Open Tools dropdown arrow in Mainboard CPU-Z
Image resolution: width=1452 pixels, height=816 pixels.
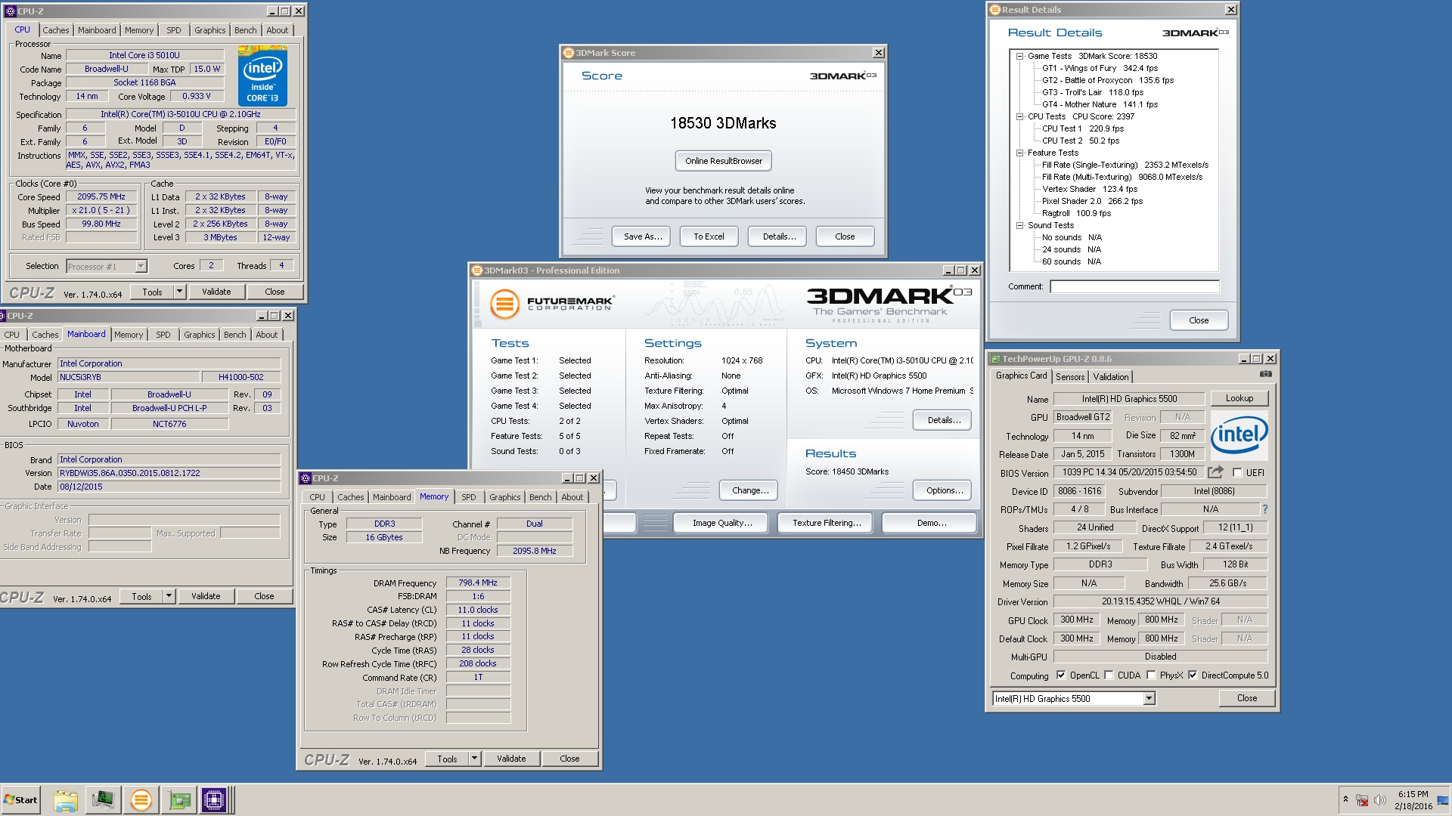pos(169,596)
